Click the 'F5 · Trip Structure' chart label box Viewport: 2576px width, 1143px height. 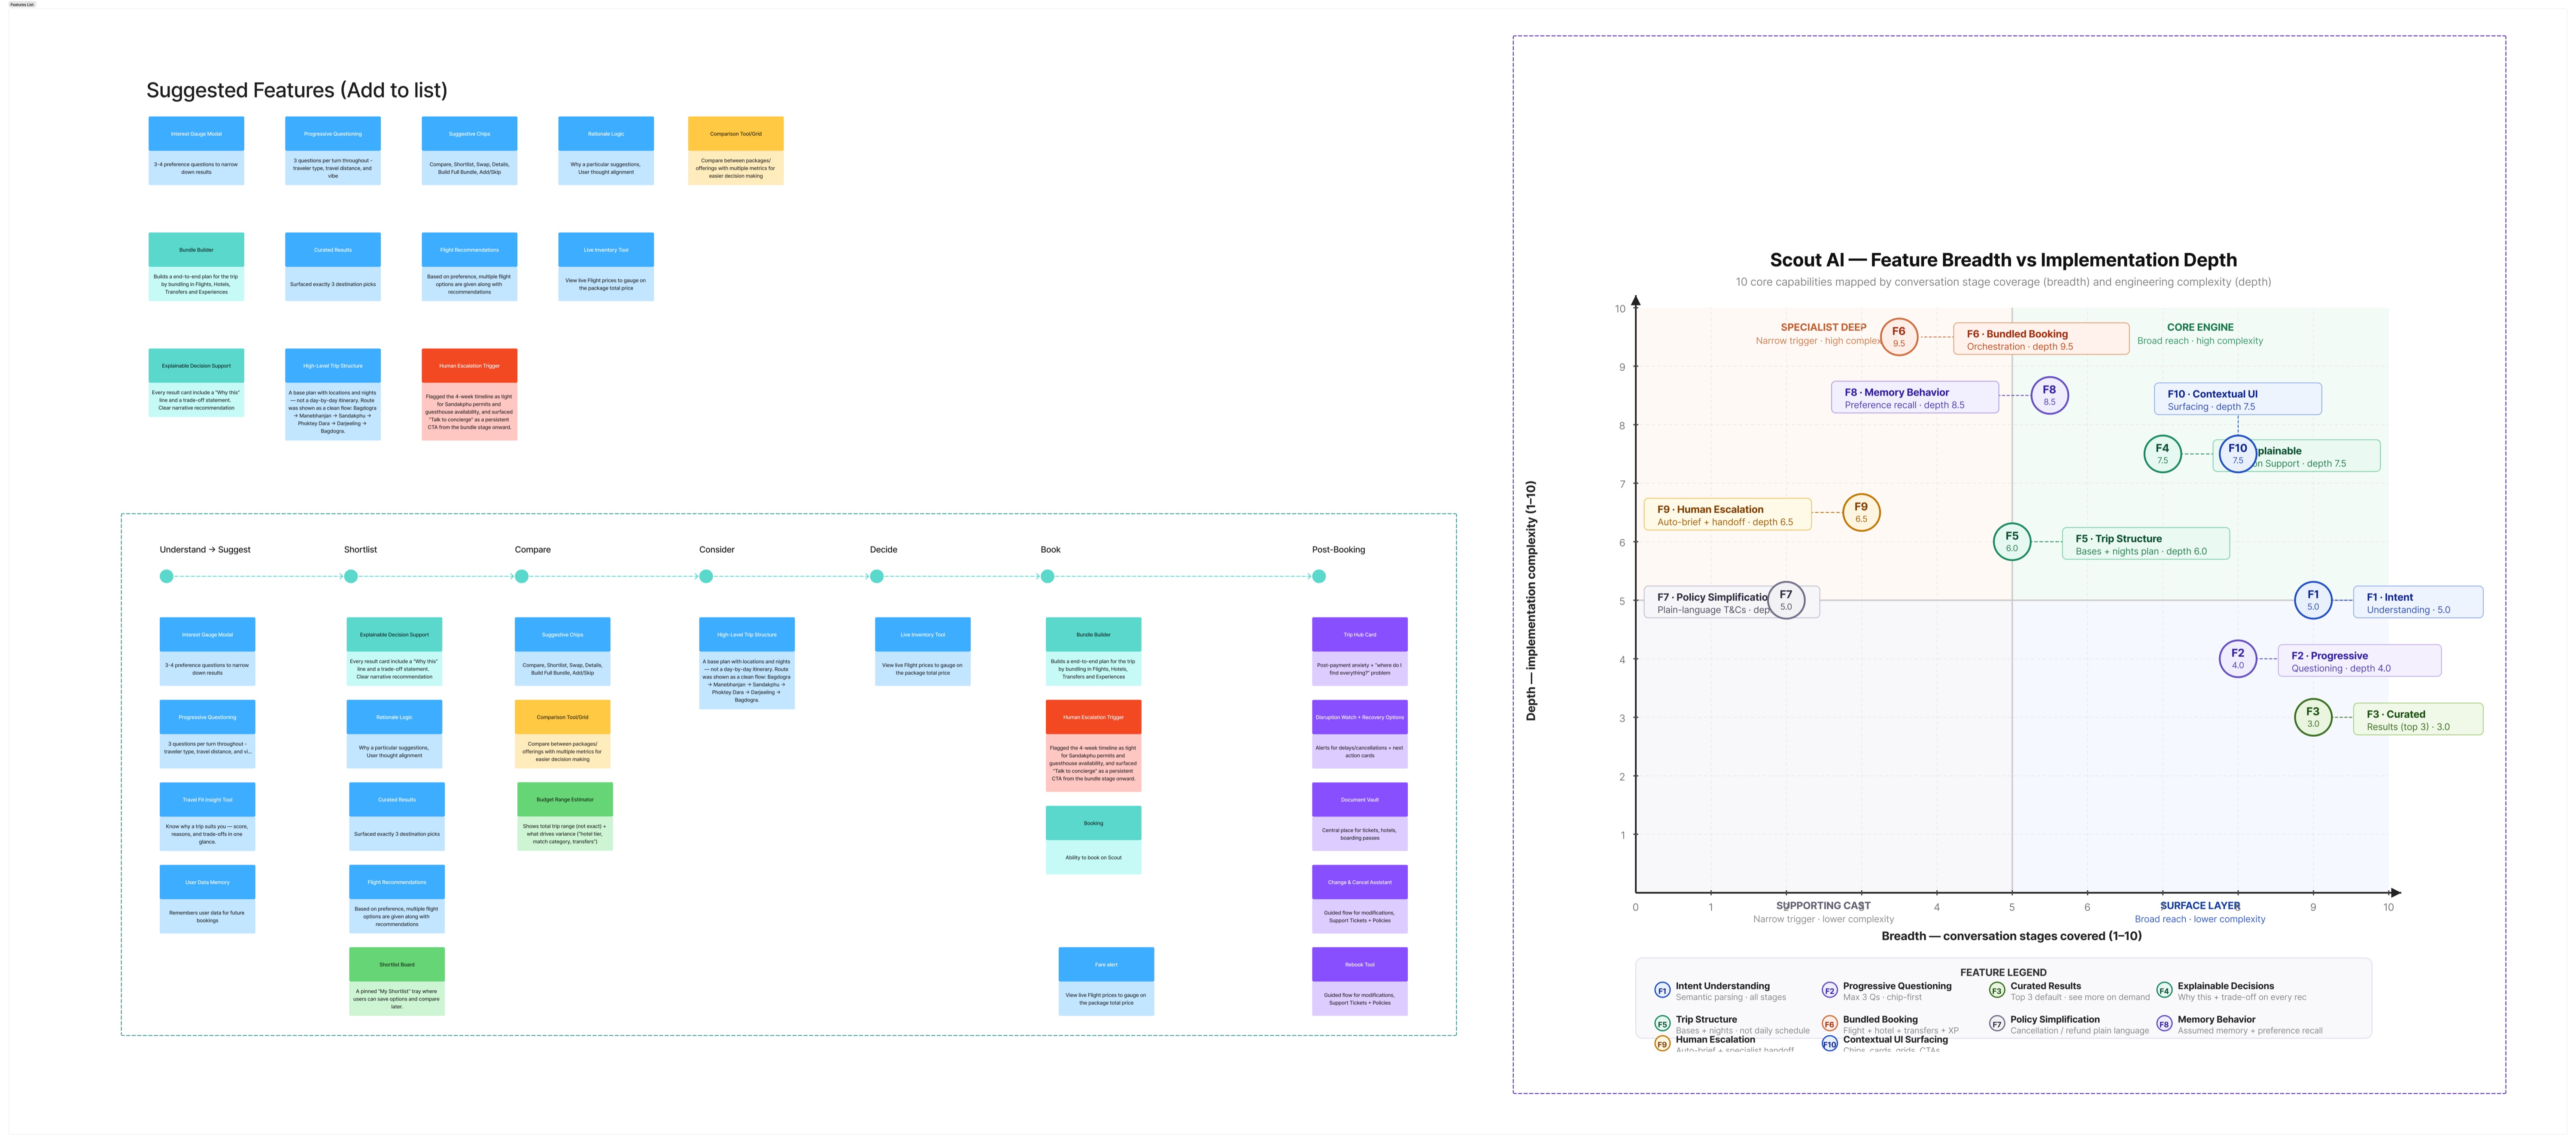[2145, 544]
